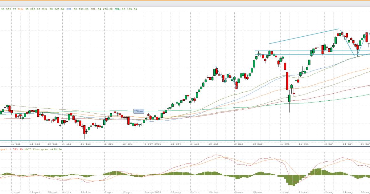370x194 pixels.
Task: Select the rising teal trend line above the candles
Action: coord(304,36)
